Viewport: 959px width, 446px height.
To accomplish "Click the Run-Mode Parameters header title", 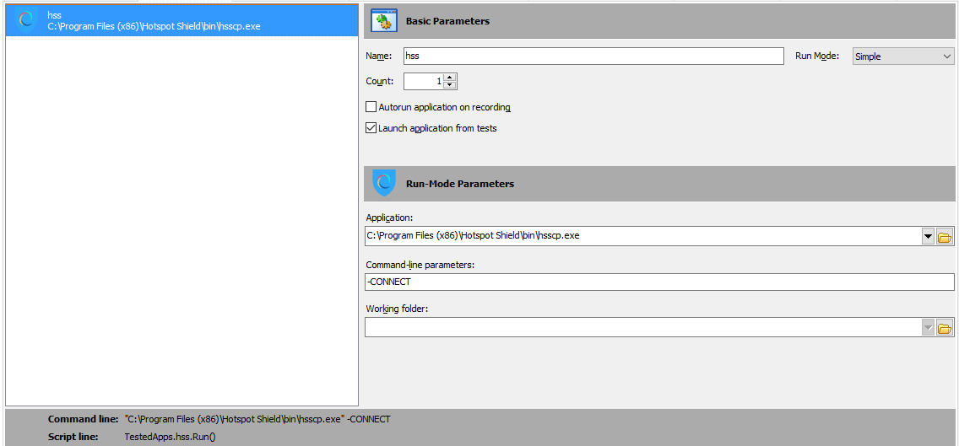I will coord(460,183).
